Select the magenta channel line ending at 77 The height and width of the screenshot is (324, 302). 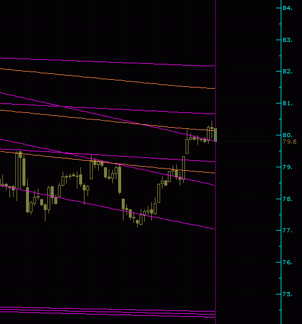pos(108,207)
